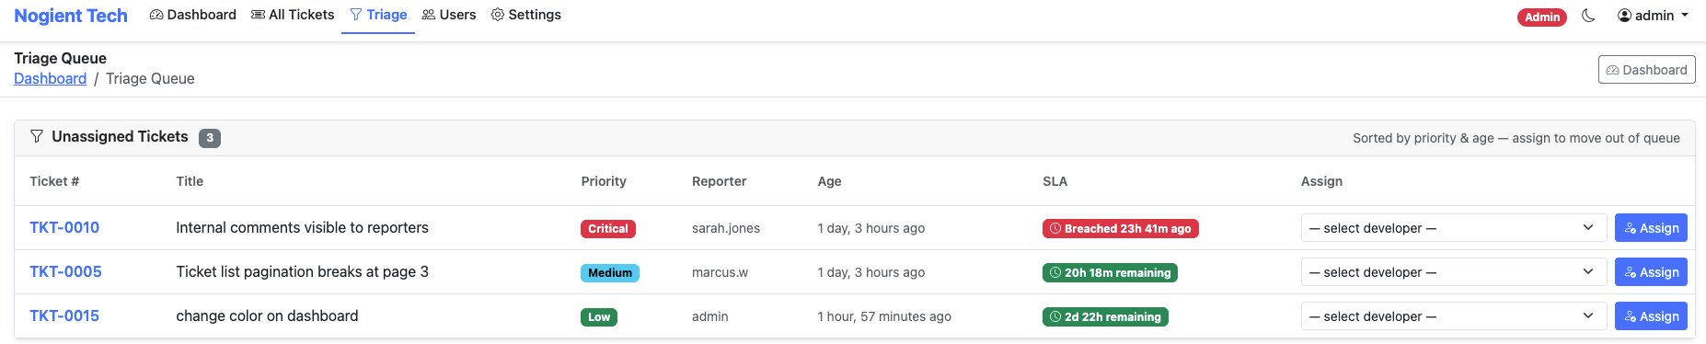Open the Settings nav tab
Viewport: 1706px width, 344px height.
tap(526, 15)
